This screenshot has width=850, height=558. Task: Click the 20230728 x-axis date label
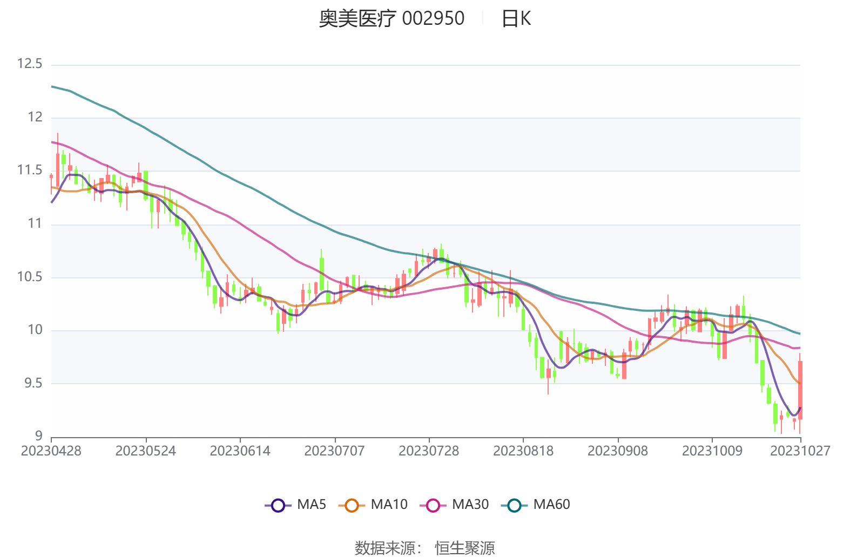429,451
